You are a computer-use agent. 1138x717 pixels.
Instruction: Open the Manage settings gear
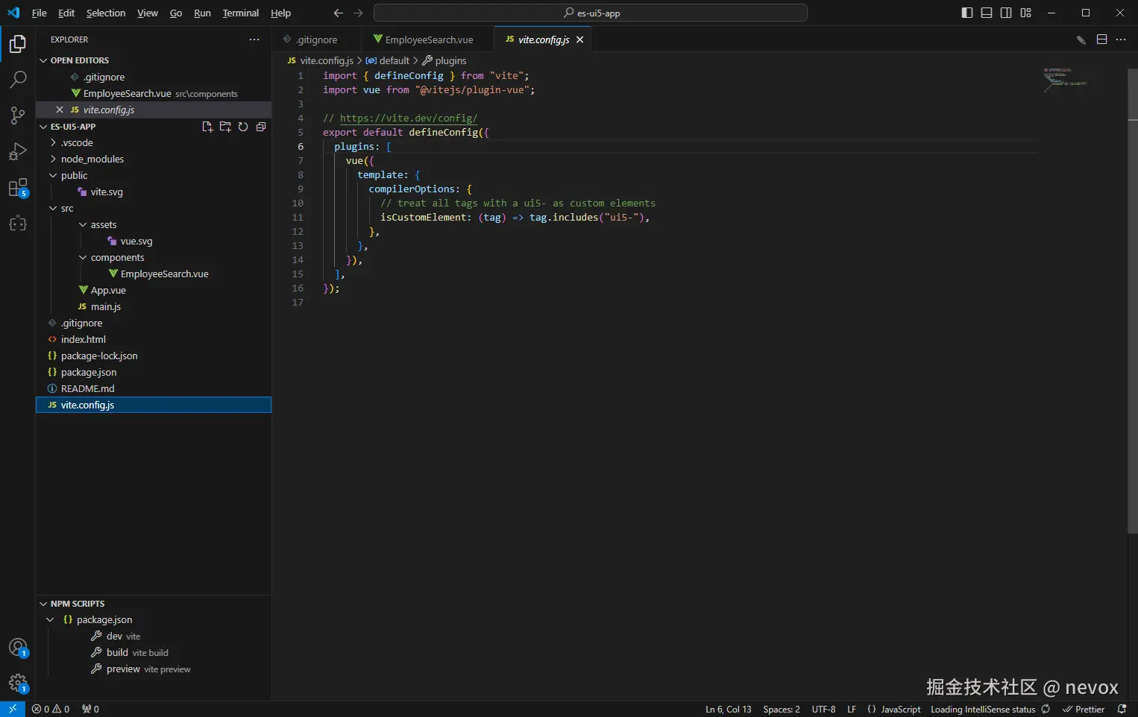click(x=18, y=683)
